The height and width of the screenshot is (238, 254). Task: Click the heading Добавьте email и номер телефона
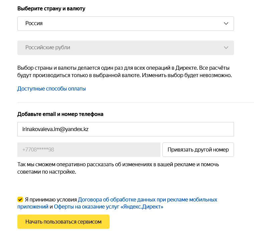pyautogui.click(x=60, y=114)
